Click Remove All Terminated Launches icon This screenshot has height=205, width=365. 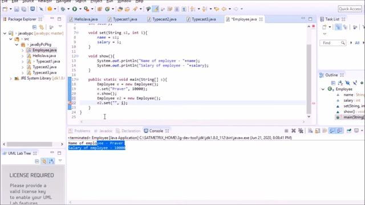tap(301, 131)
